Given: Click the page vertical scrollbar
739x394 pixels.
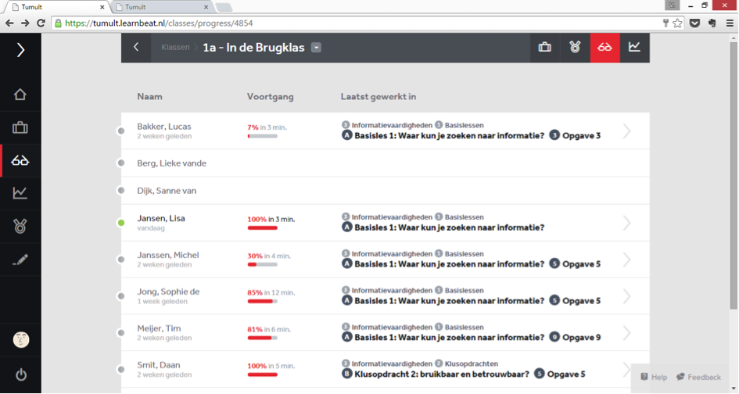Looking at the screenshot, I should [x=734, y=176].
